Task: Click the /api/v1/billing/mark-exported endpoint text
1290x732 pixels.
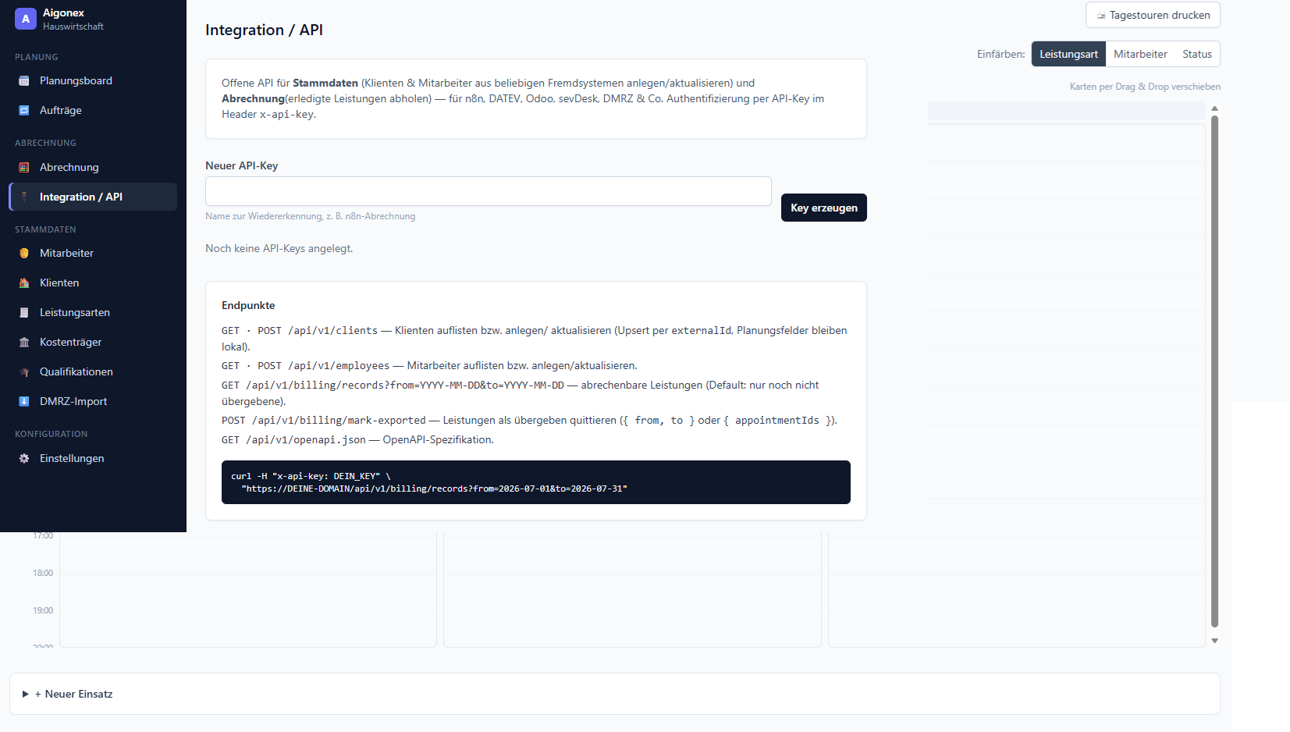Action: pyautogui.click(x=339, y=421)
